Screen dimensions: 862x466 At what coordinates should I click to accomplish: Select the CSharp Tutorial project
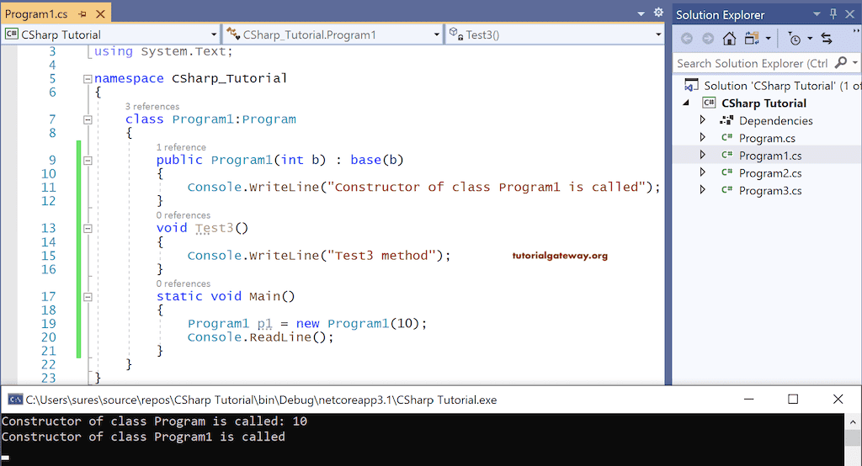(x=764, y=103)
